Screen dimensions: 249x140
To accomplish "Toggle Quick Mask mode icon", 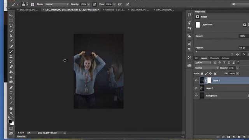I will coord(11,128).
